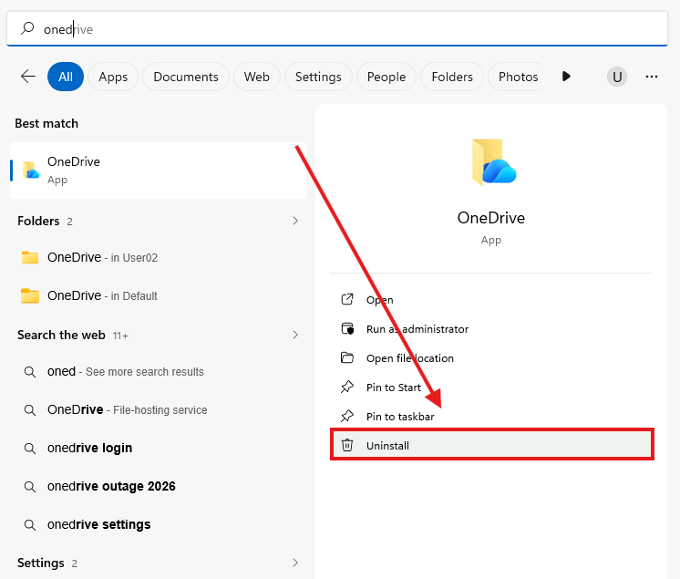This screenshot has width=680, height=579.
Task: Choose Pin to taskbar
Action: pos(491,417)
